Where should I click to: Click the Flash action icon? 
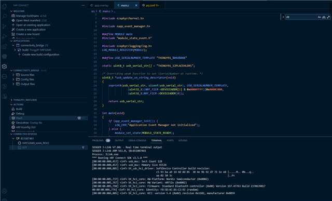pyautogui.click(x=13, y=118)
